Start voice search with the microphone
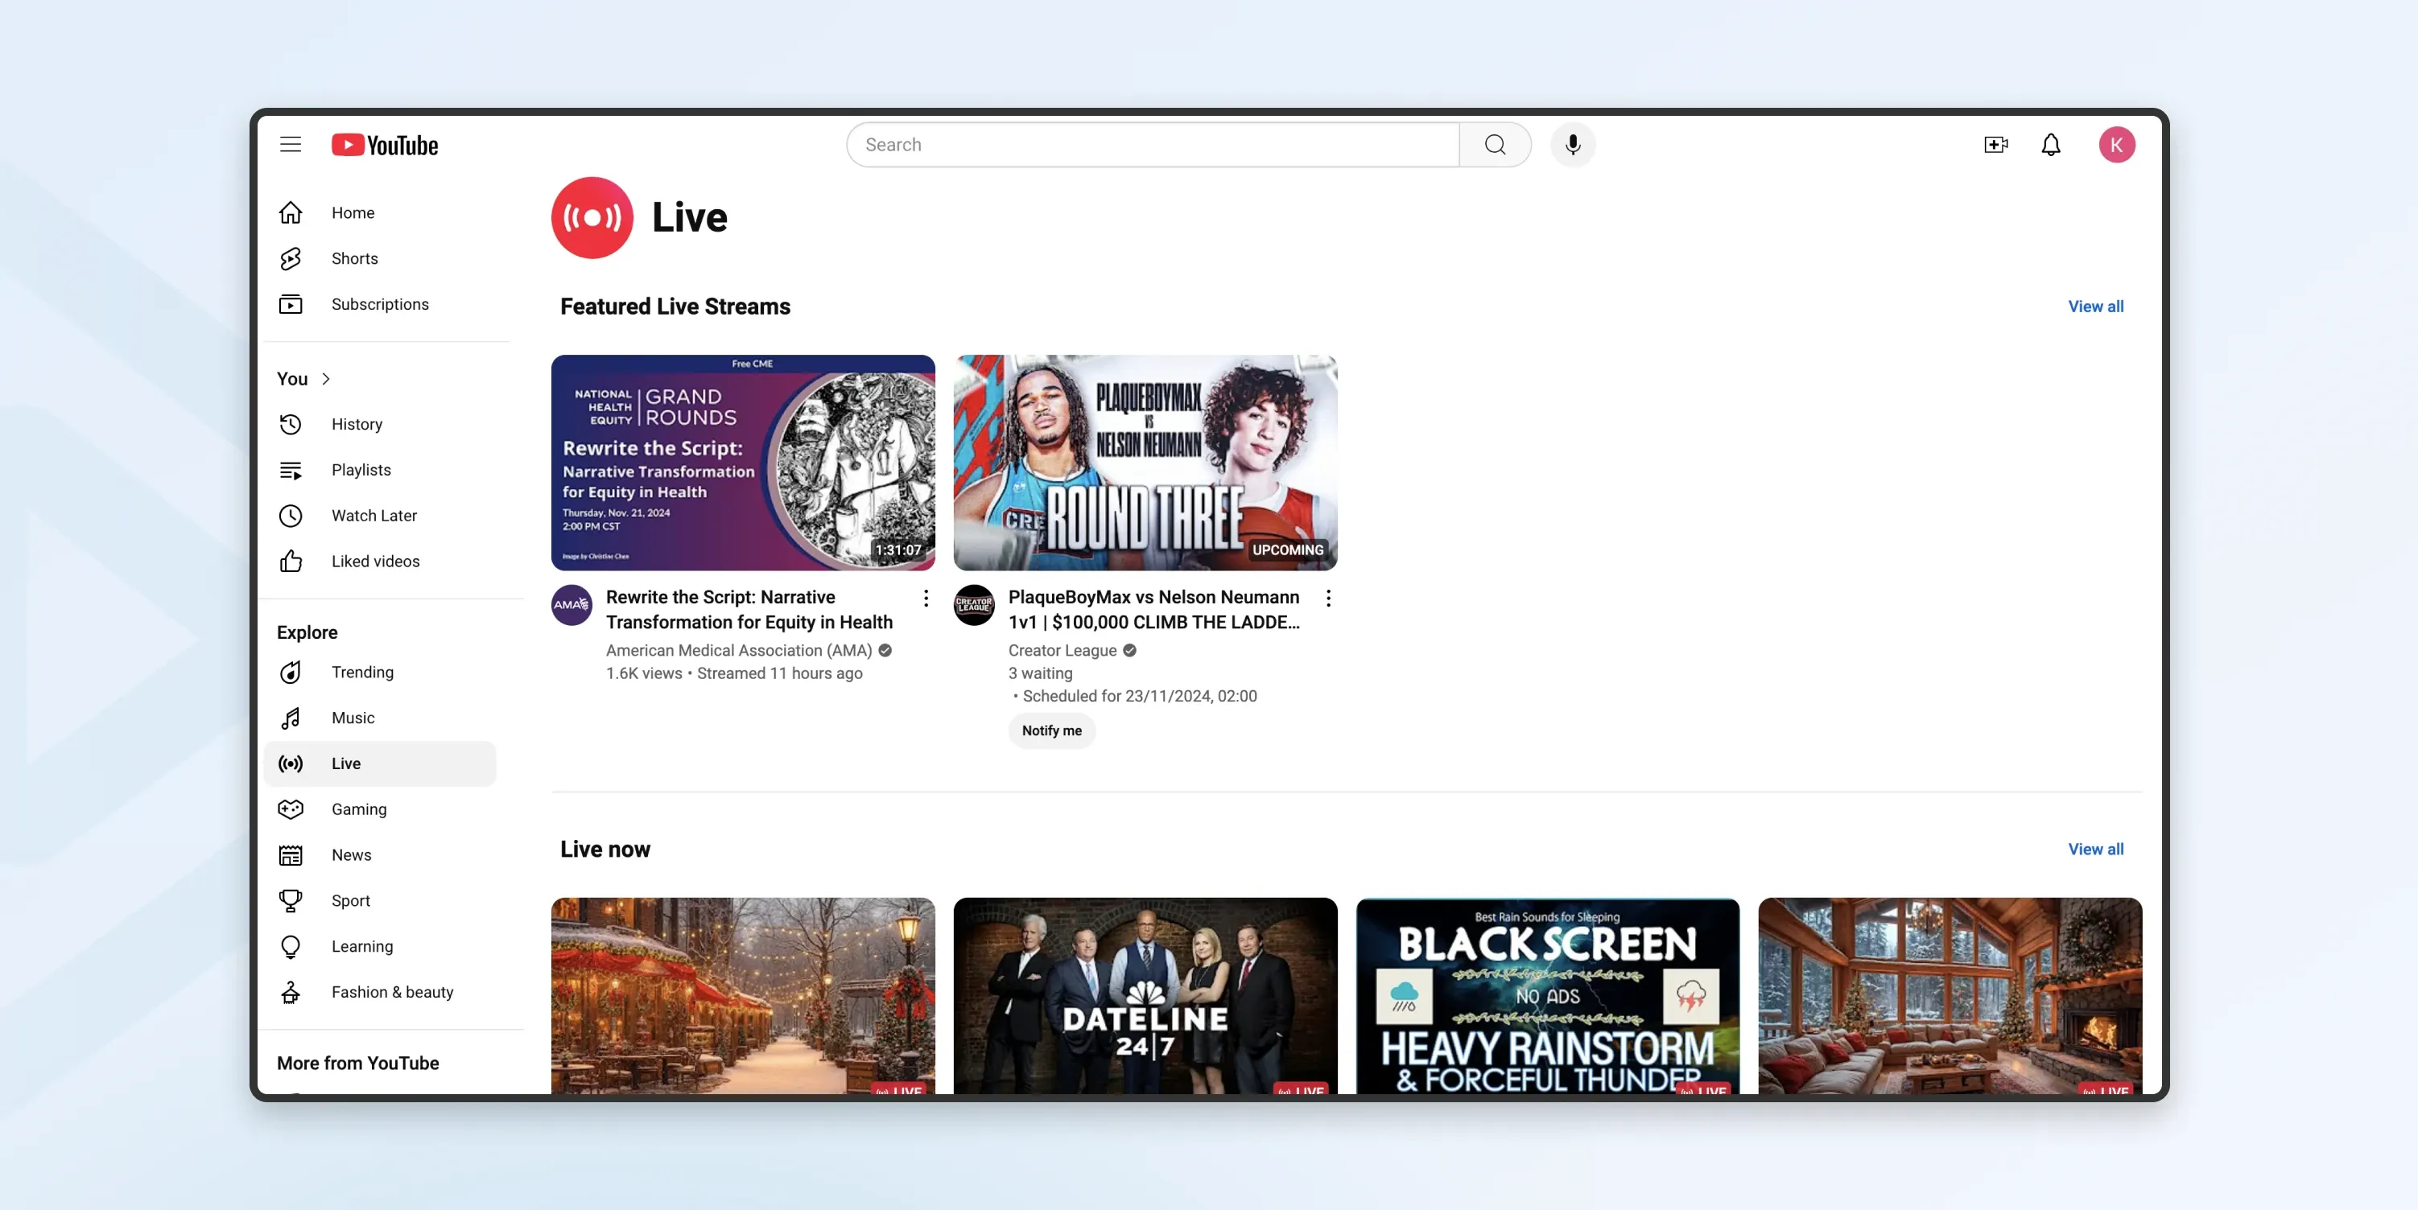2418x1210 pixels. tap(1572, 145)
